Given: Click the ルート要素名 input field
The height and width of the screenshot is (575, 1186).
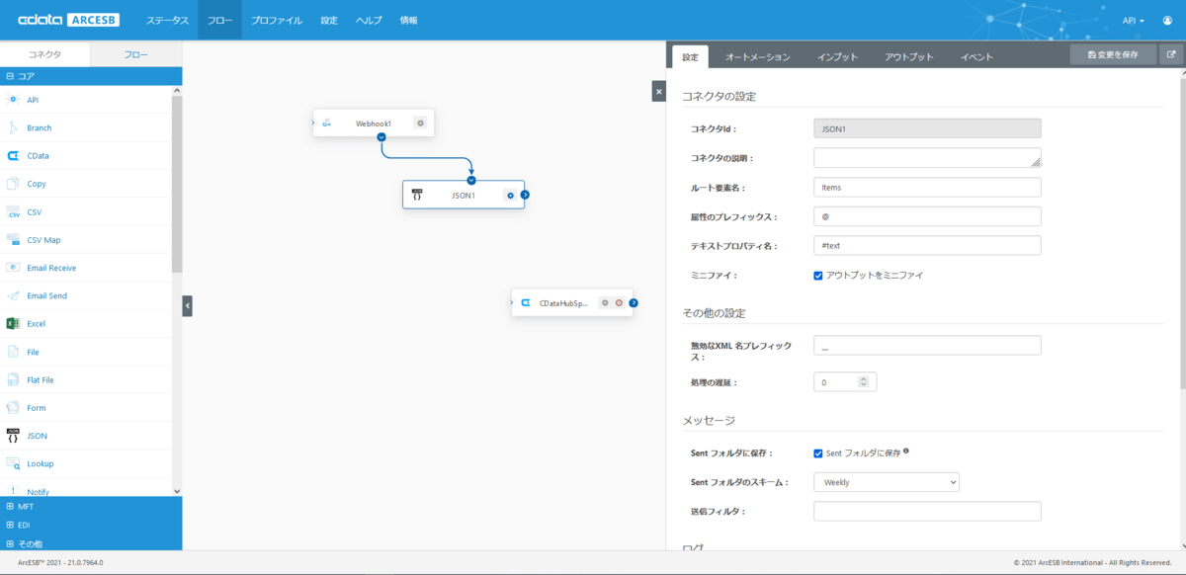Looking at the screenshot, I should (x=927, y=188).
